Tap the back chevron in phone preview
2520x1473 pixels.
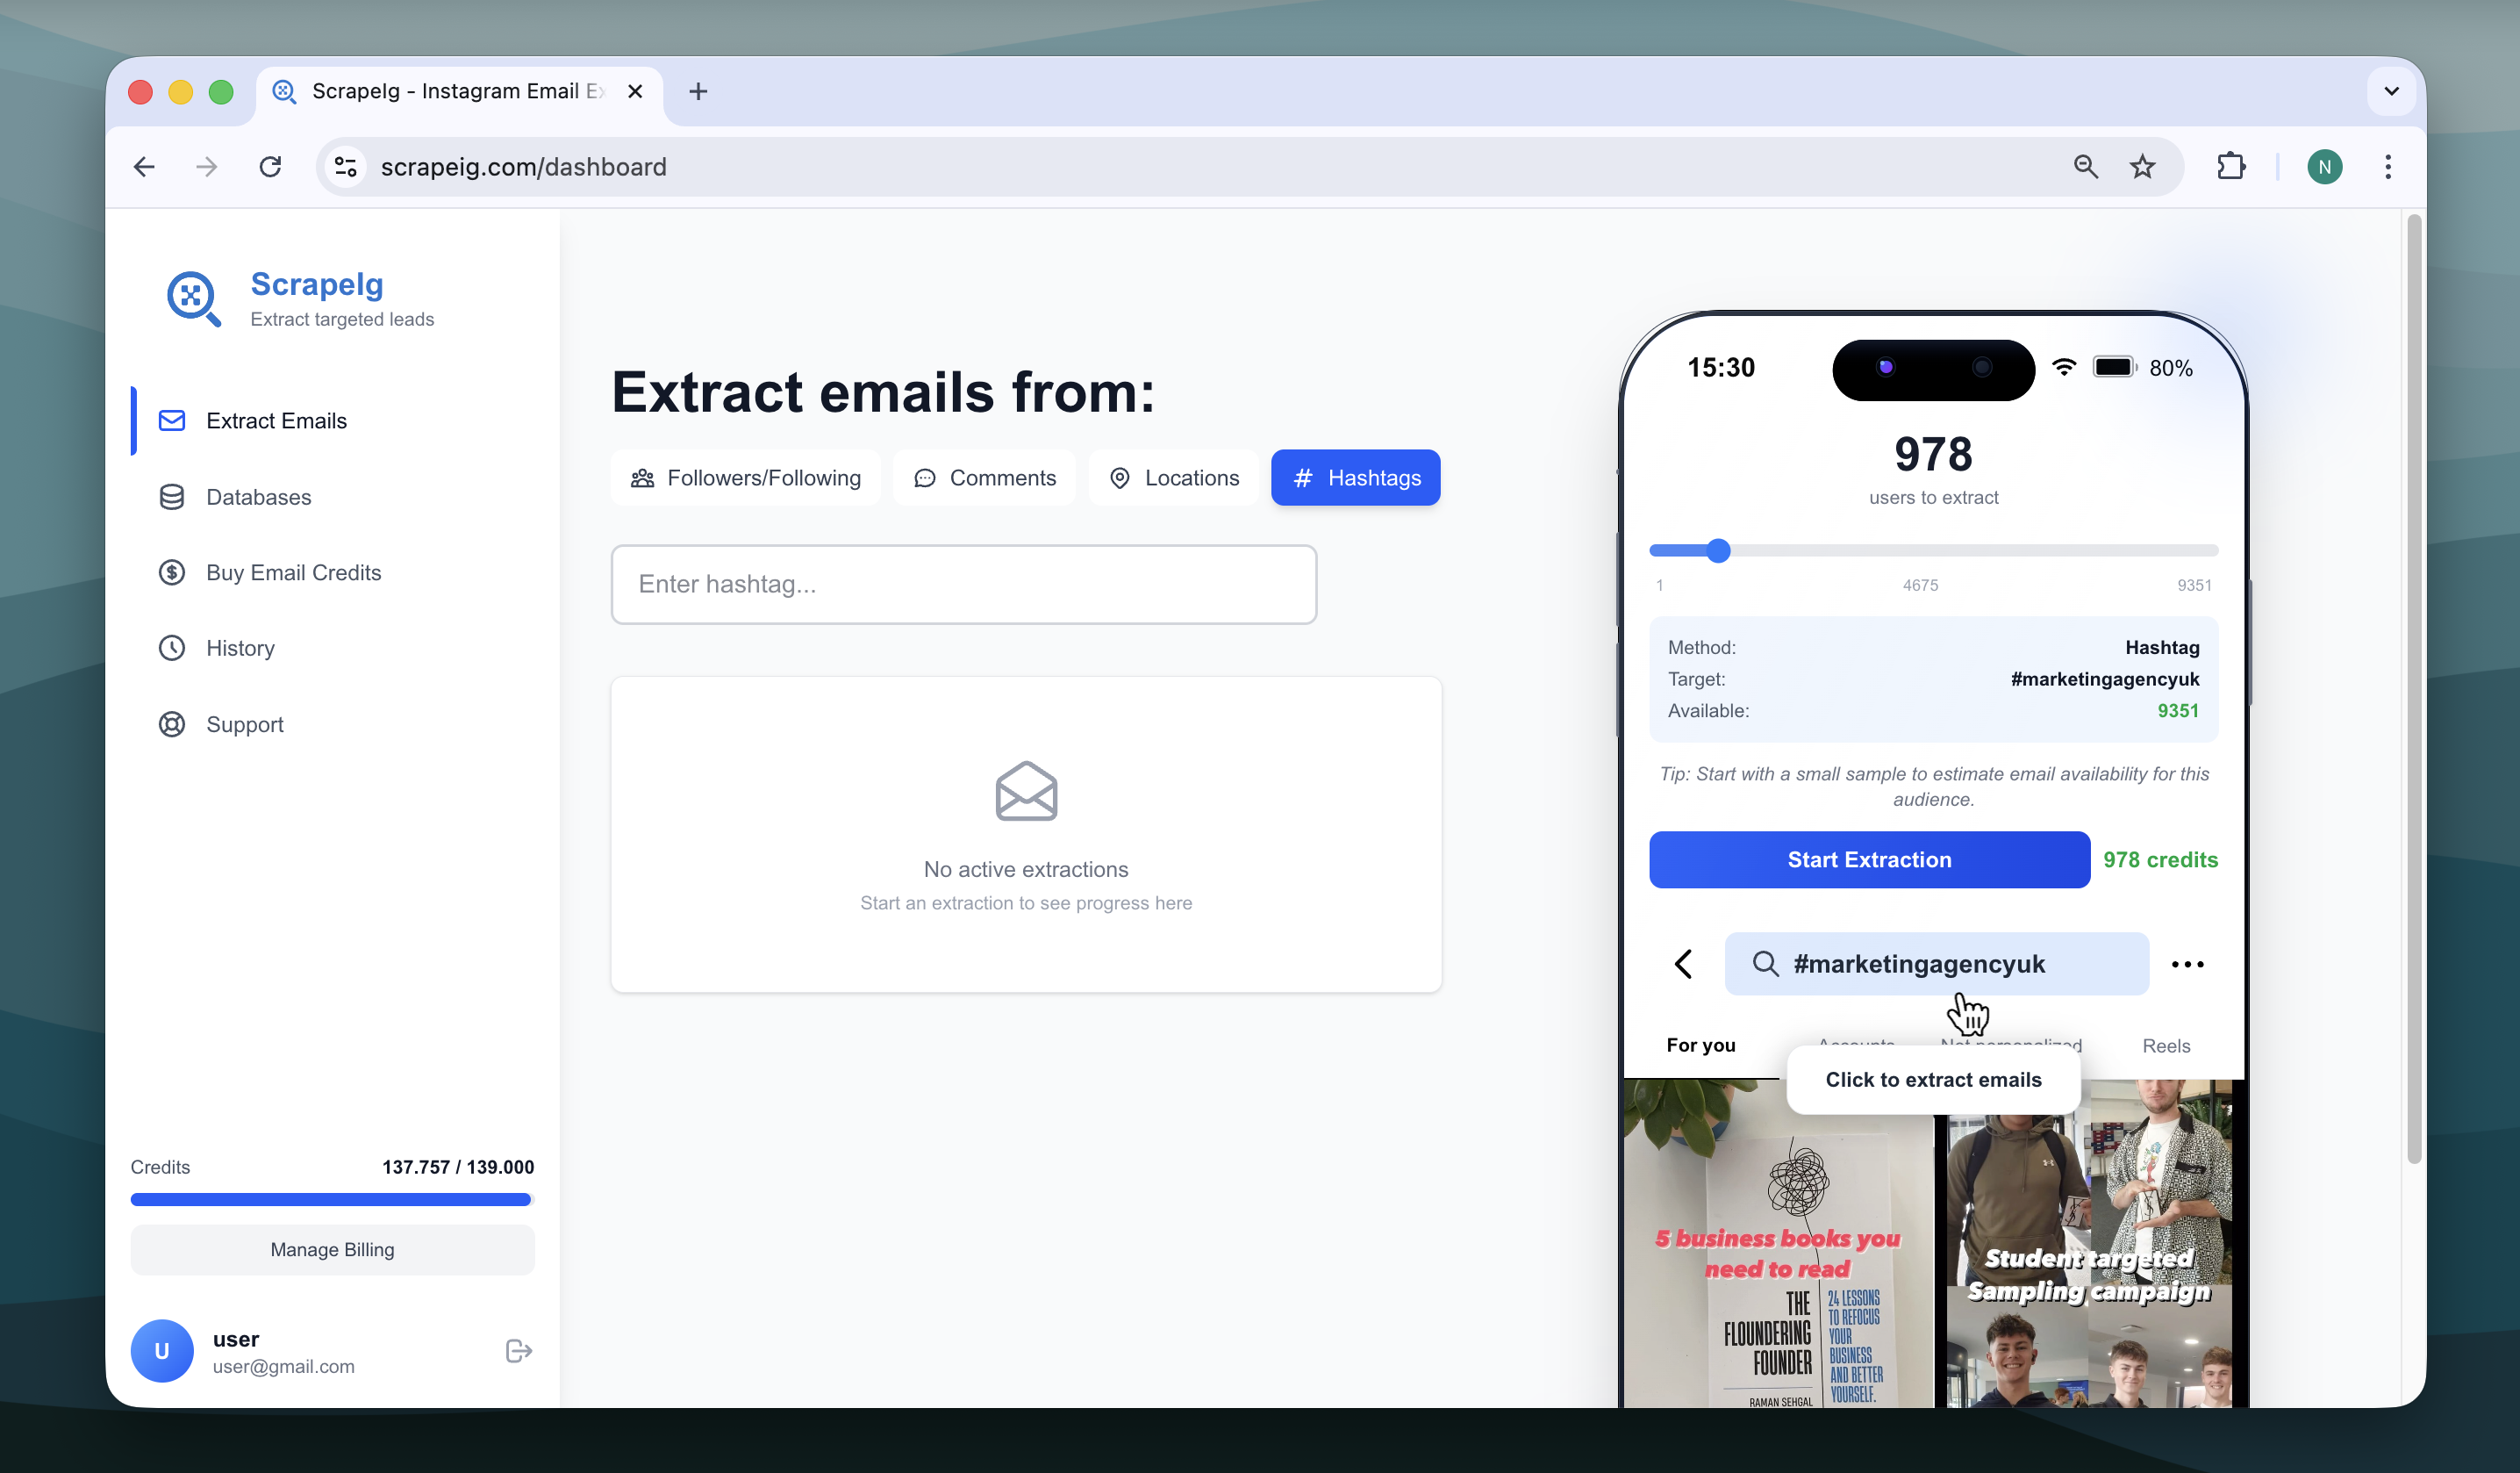click(1684, 964)
